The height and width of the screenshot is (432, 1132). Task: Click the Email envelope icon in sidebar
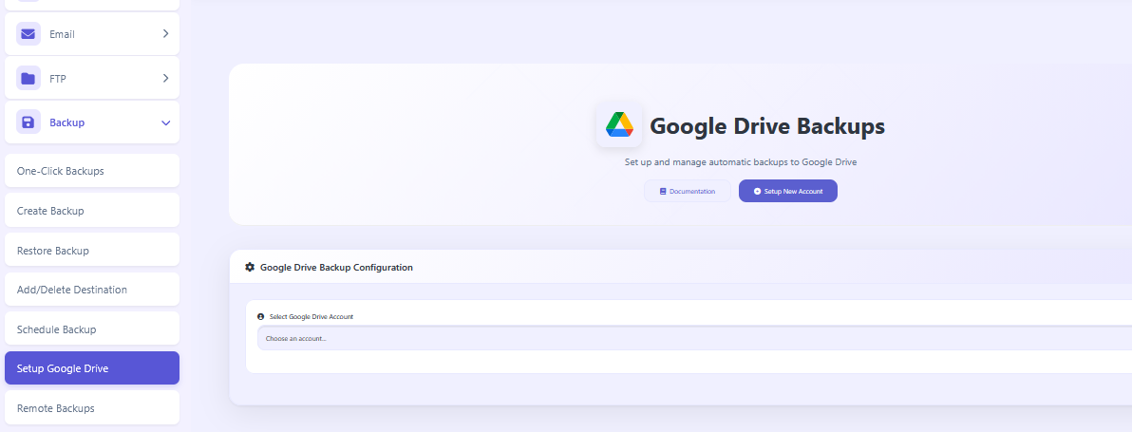pos(28,34)
